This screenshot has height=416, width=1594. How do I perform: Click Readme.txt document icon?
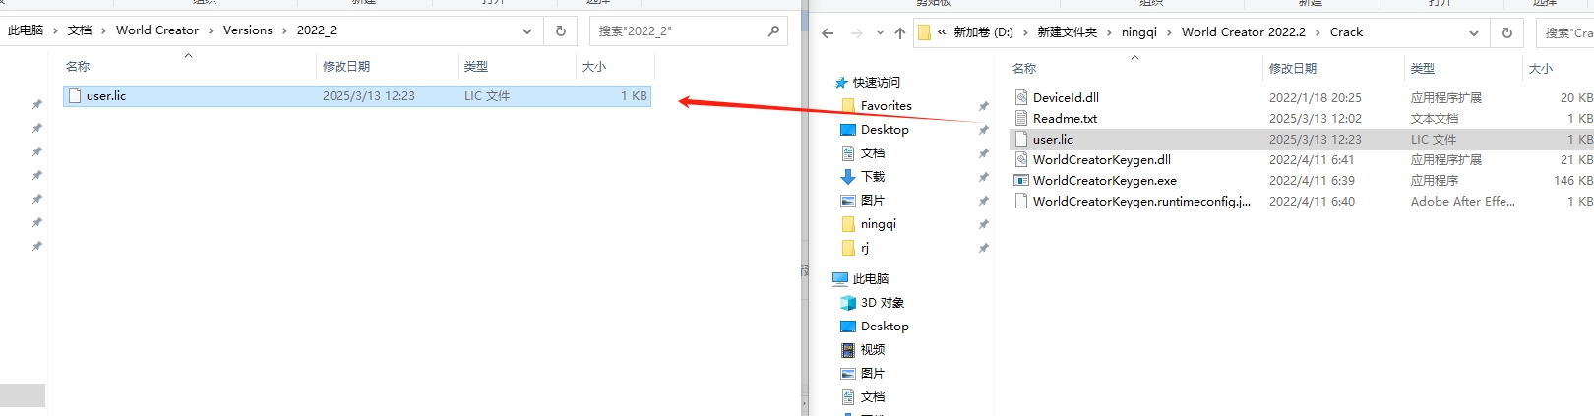1021,119
